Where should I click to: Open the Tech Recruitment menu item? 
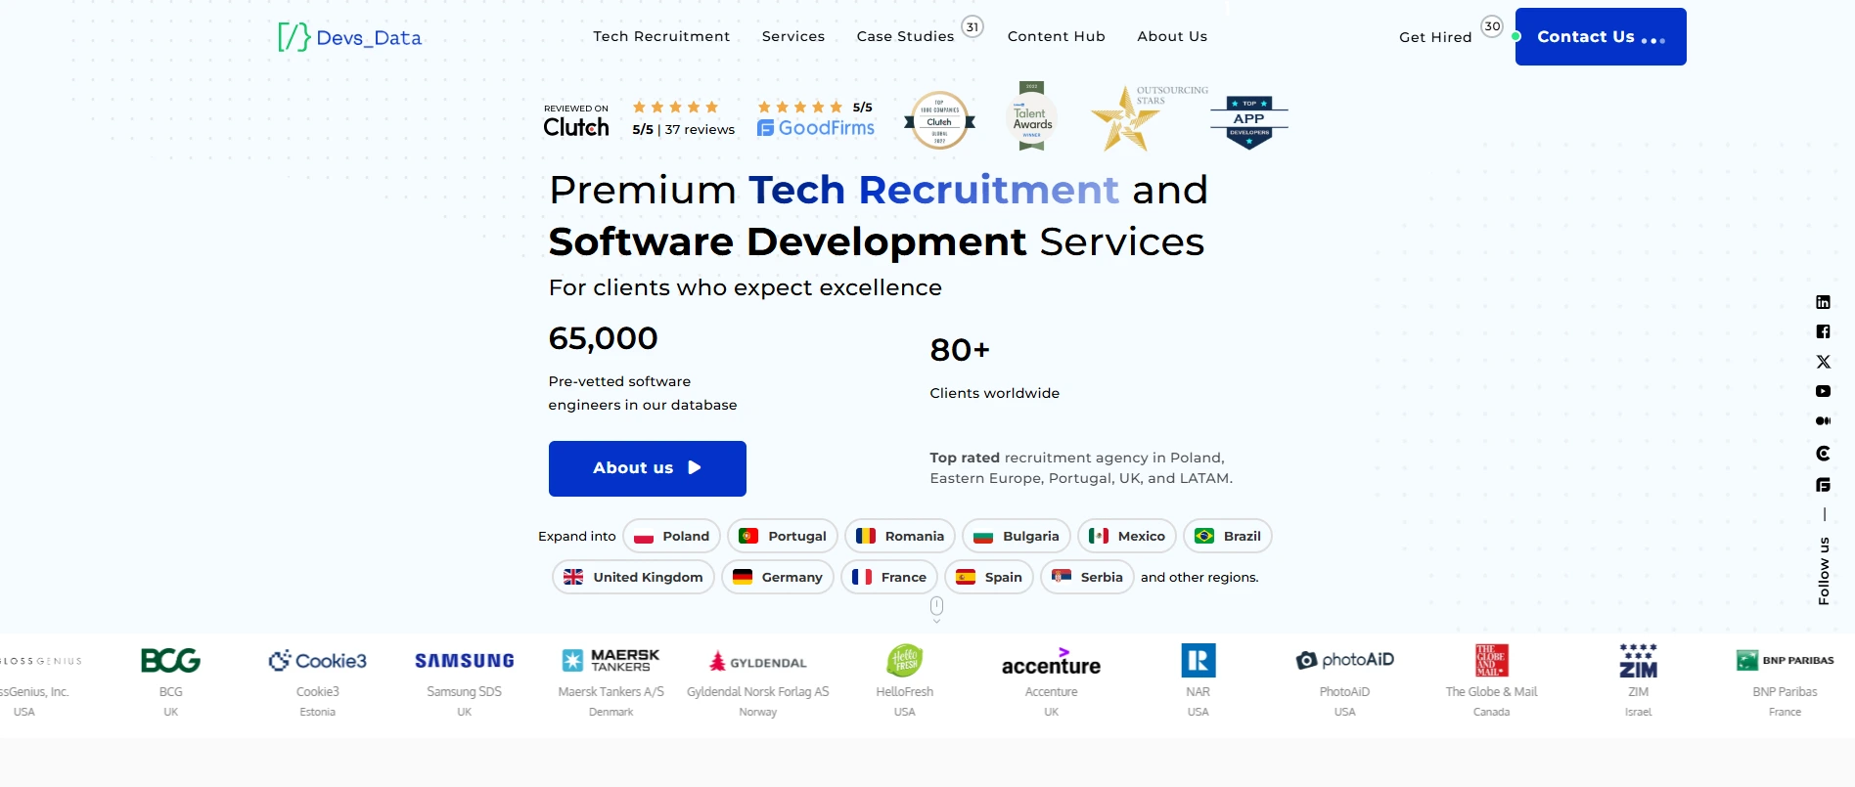[x=661, y=36]
